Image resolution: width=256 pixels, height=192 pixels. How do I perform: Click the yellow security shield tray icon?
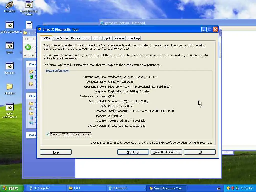coord(228,188)
